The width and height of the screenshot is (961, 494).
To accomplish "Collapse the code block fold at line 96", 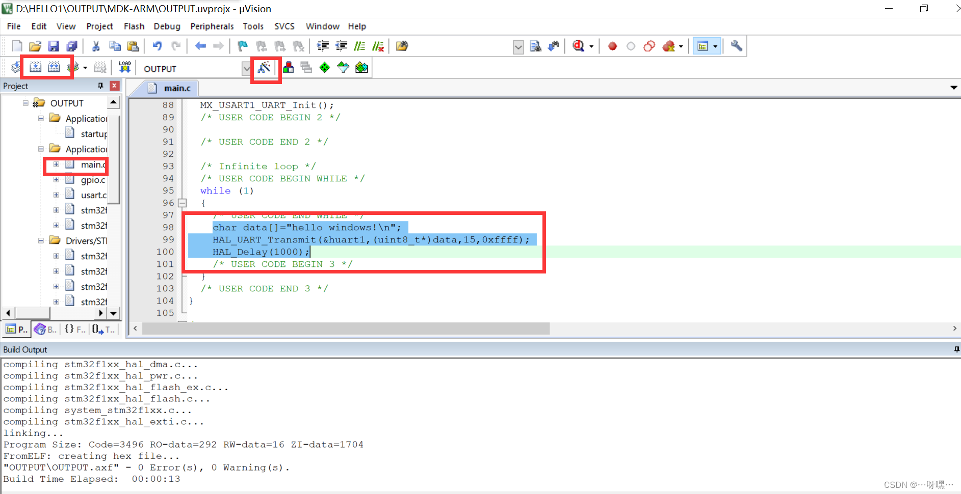I will (182, 203).
